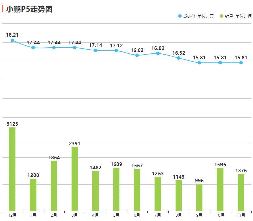The height and width of the screenshot is (221, 253).
Task: Click the 3月 axis label
Action: (x=75, y=215)
